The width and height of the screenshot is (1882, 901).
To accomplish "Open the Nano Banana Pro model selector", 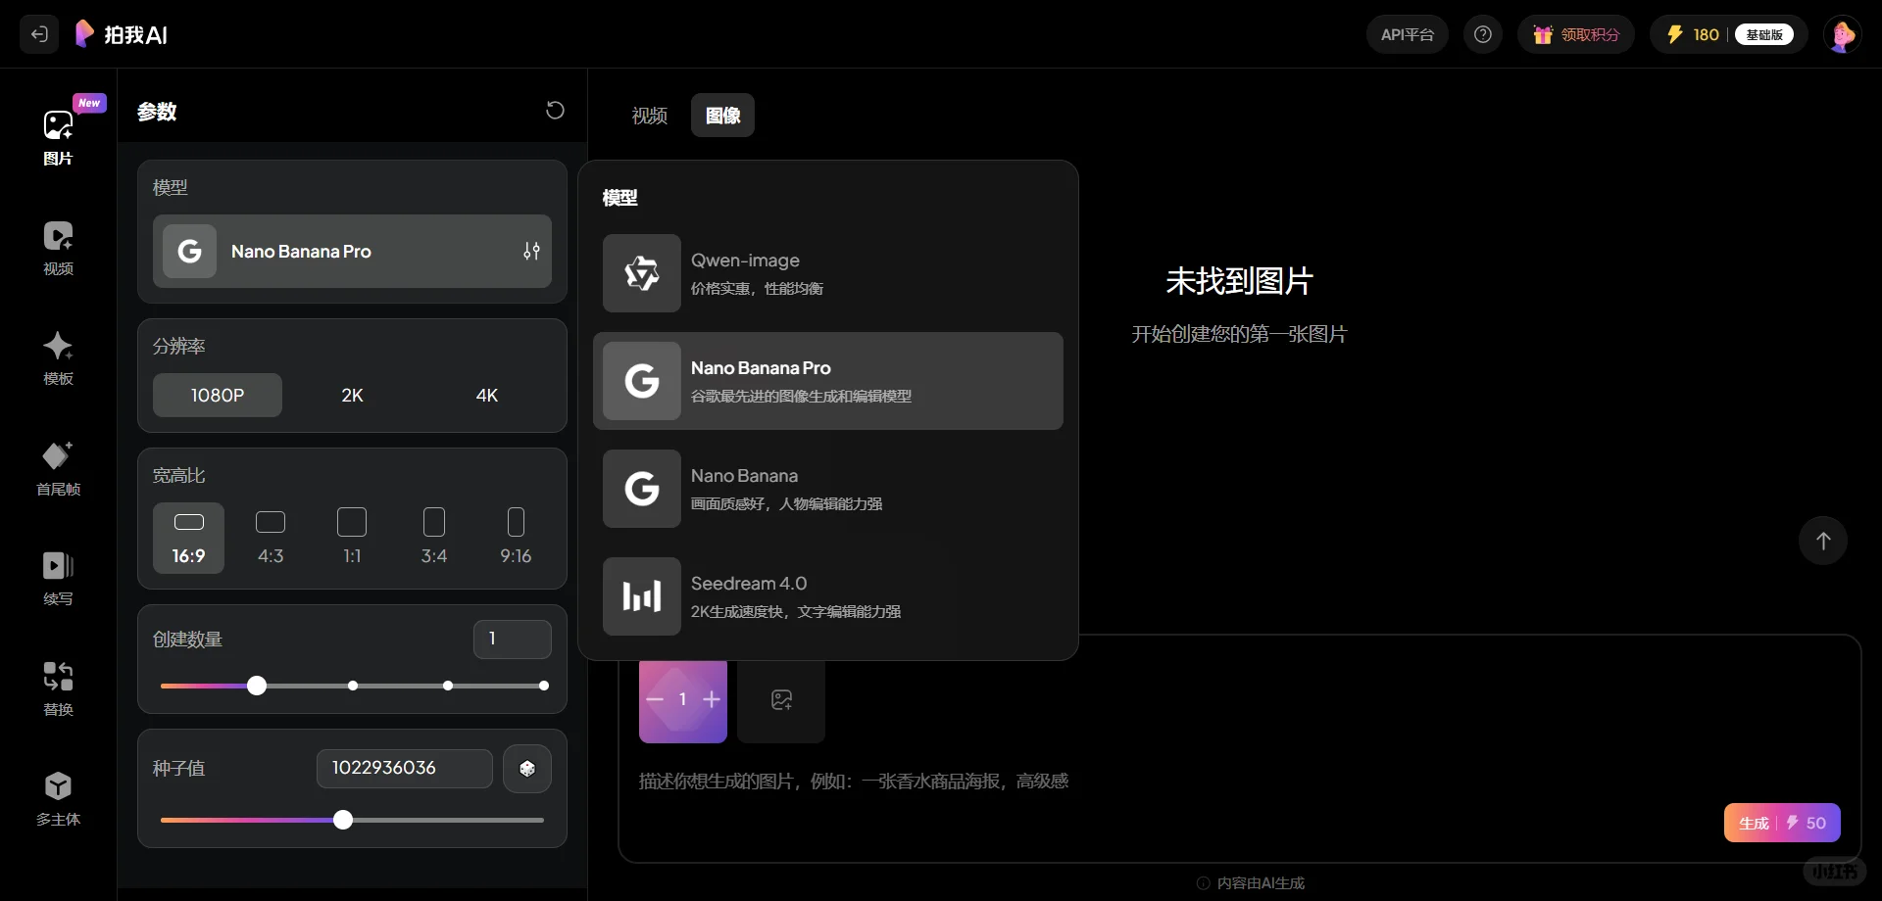I will coord(352,252).
